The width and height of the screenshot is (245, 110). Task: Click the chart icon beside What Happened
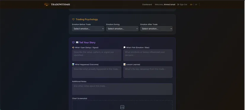[x=73, y=64]
